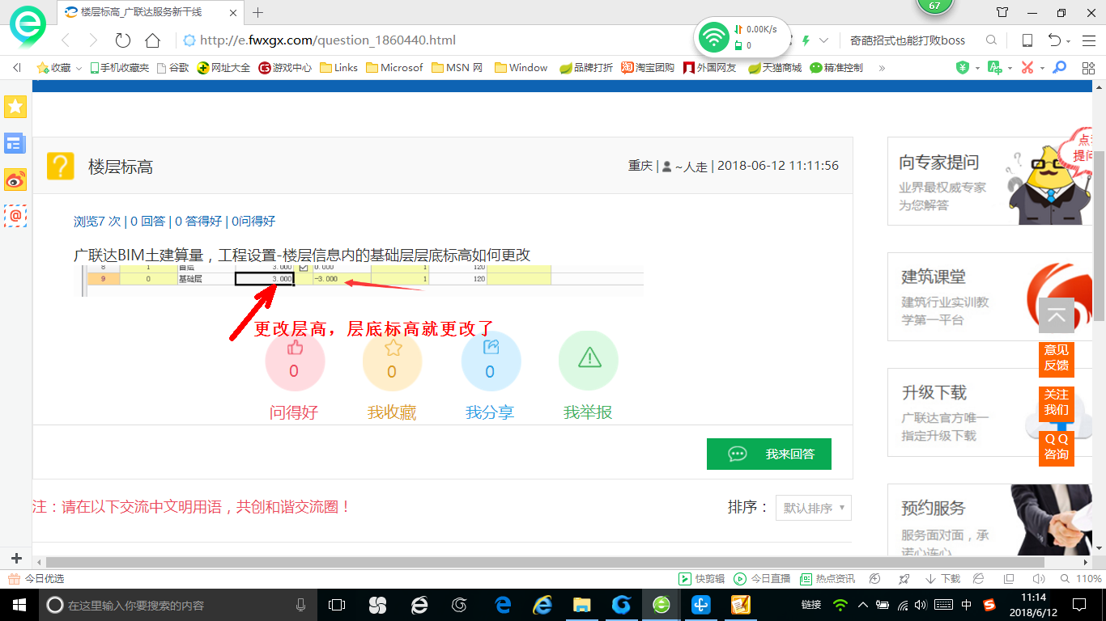
Task: Open Windows Start menu
Action: pyautogui.click(x=18, y=605)
